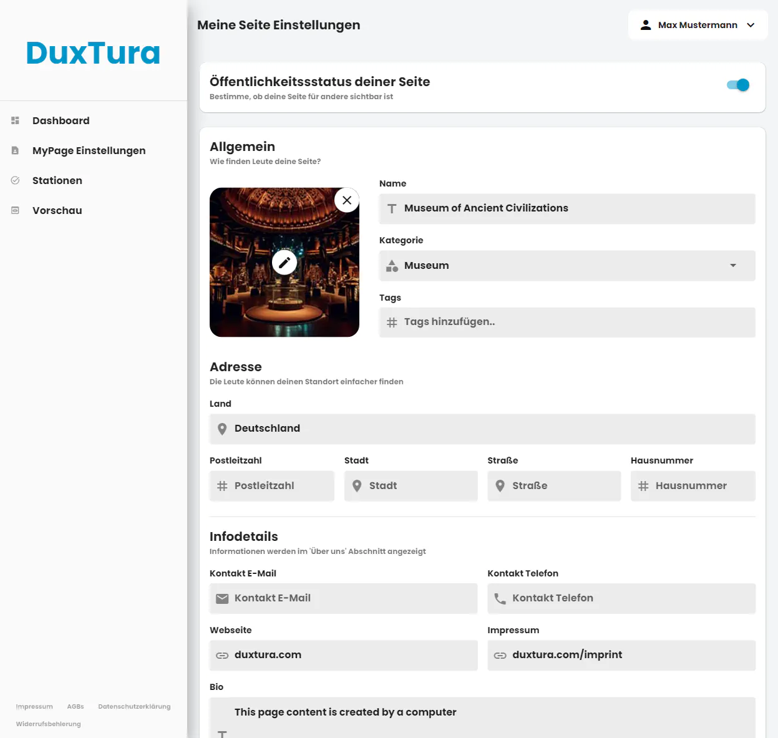Screen dimensions: 778x738
Task: Disable the Öffentlichkeitsstatus visibility toggle
Action: click(737, 85)
